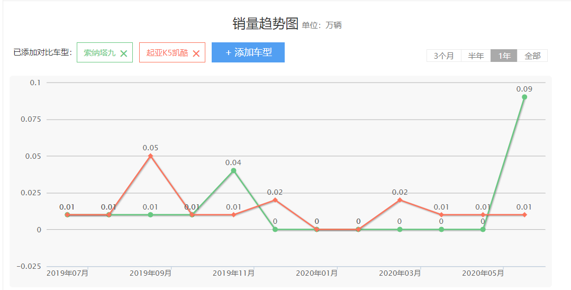Click the 已添加对比车型 label
Screen dimensions: 571x290
pyautogui.click(x=43, y=53)
